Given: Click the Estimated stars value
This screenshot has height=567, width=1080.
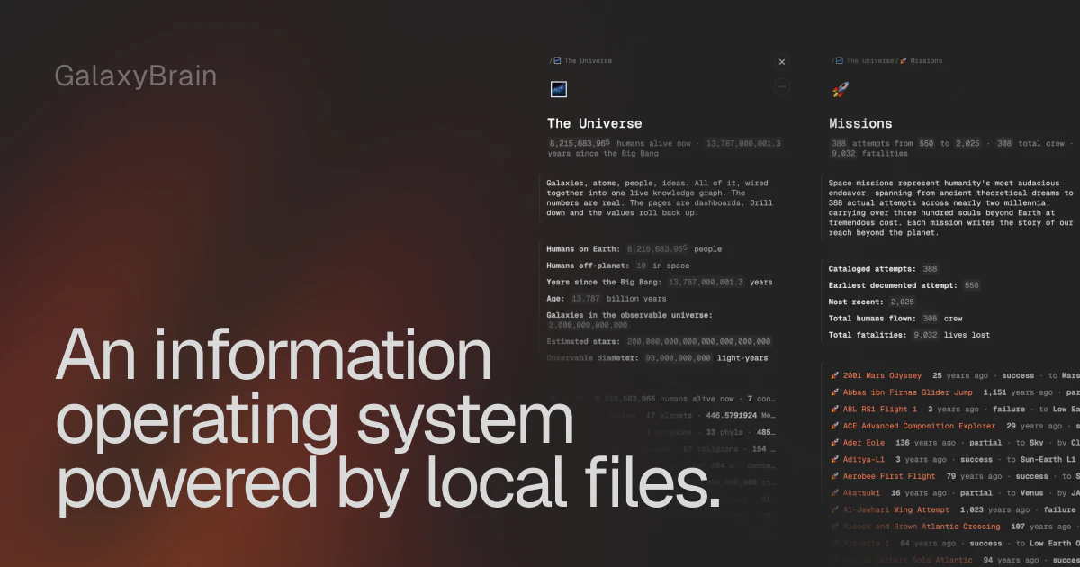Looking at the screenshot, I should (x=697, y=341).
